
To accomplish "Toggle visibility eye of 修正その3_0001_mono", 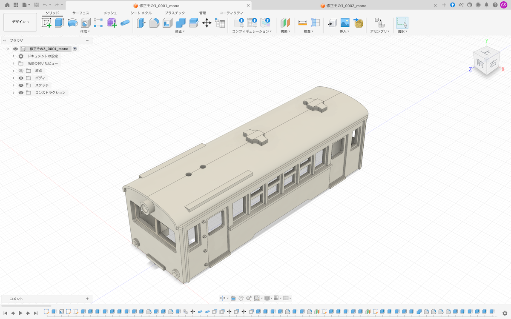I will pyautogui.click(x=16, y=49).
